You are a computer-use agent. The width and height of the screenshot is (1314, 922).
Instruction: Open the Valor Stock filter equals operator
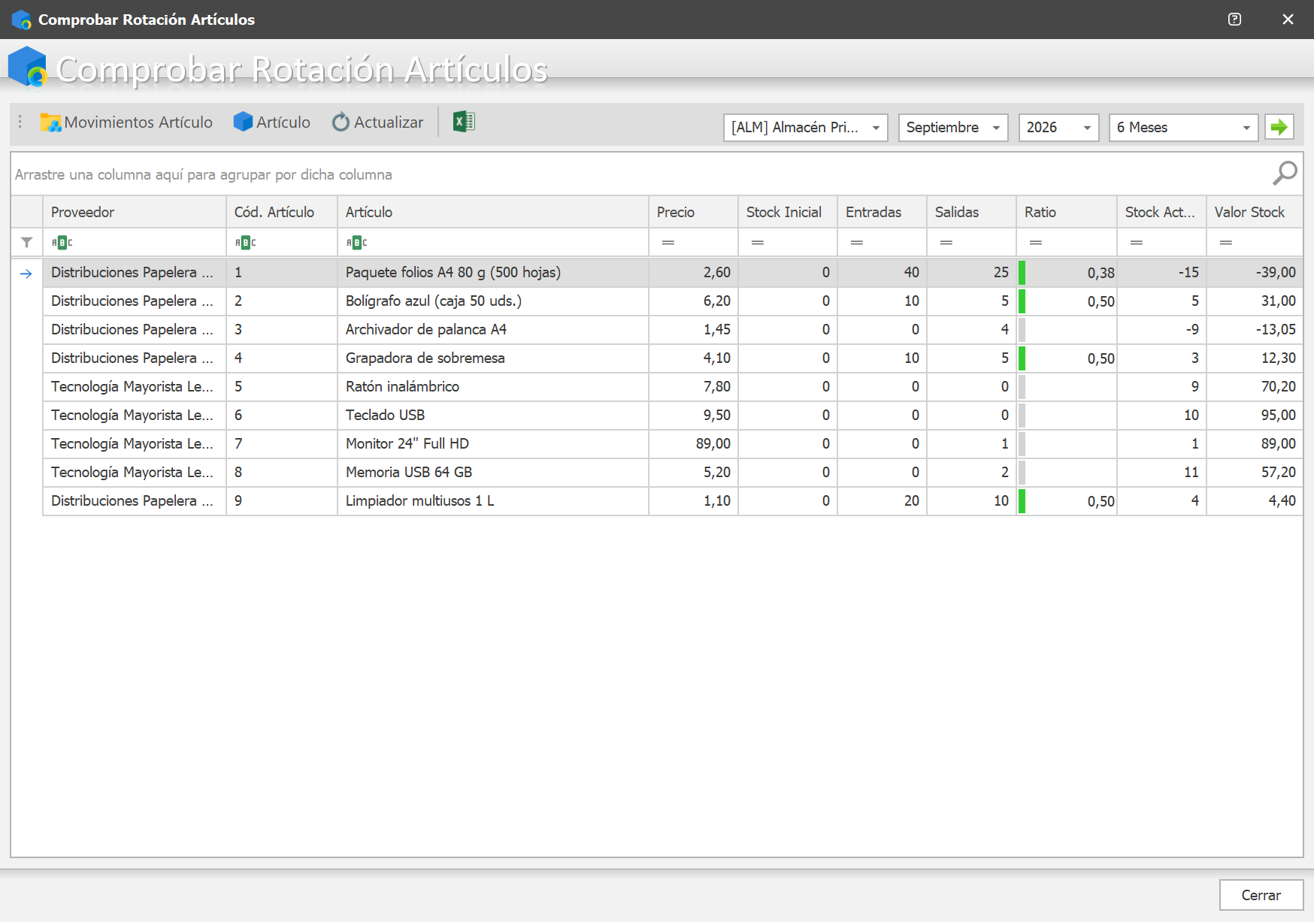coord(1225,243)
